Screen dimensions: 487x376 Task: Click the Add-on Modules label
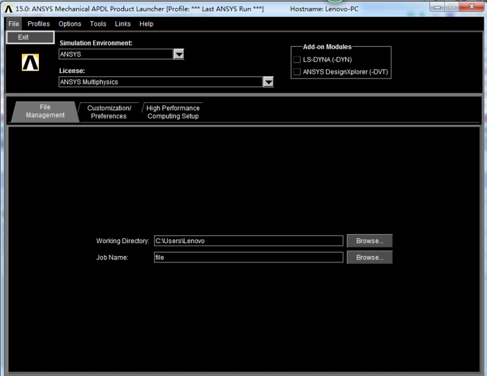click(x=327, y=47)
